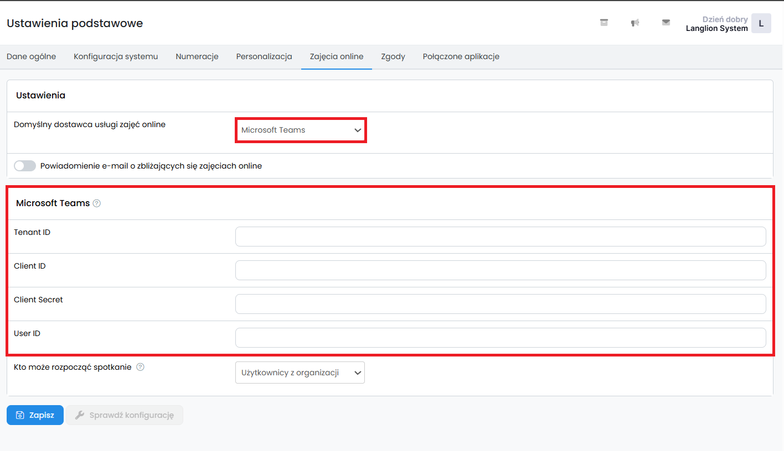Click the User ID text field
The image size is (784, 451).
coord(501,338)
